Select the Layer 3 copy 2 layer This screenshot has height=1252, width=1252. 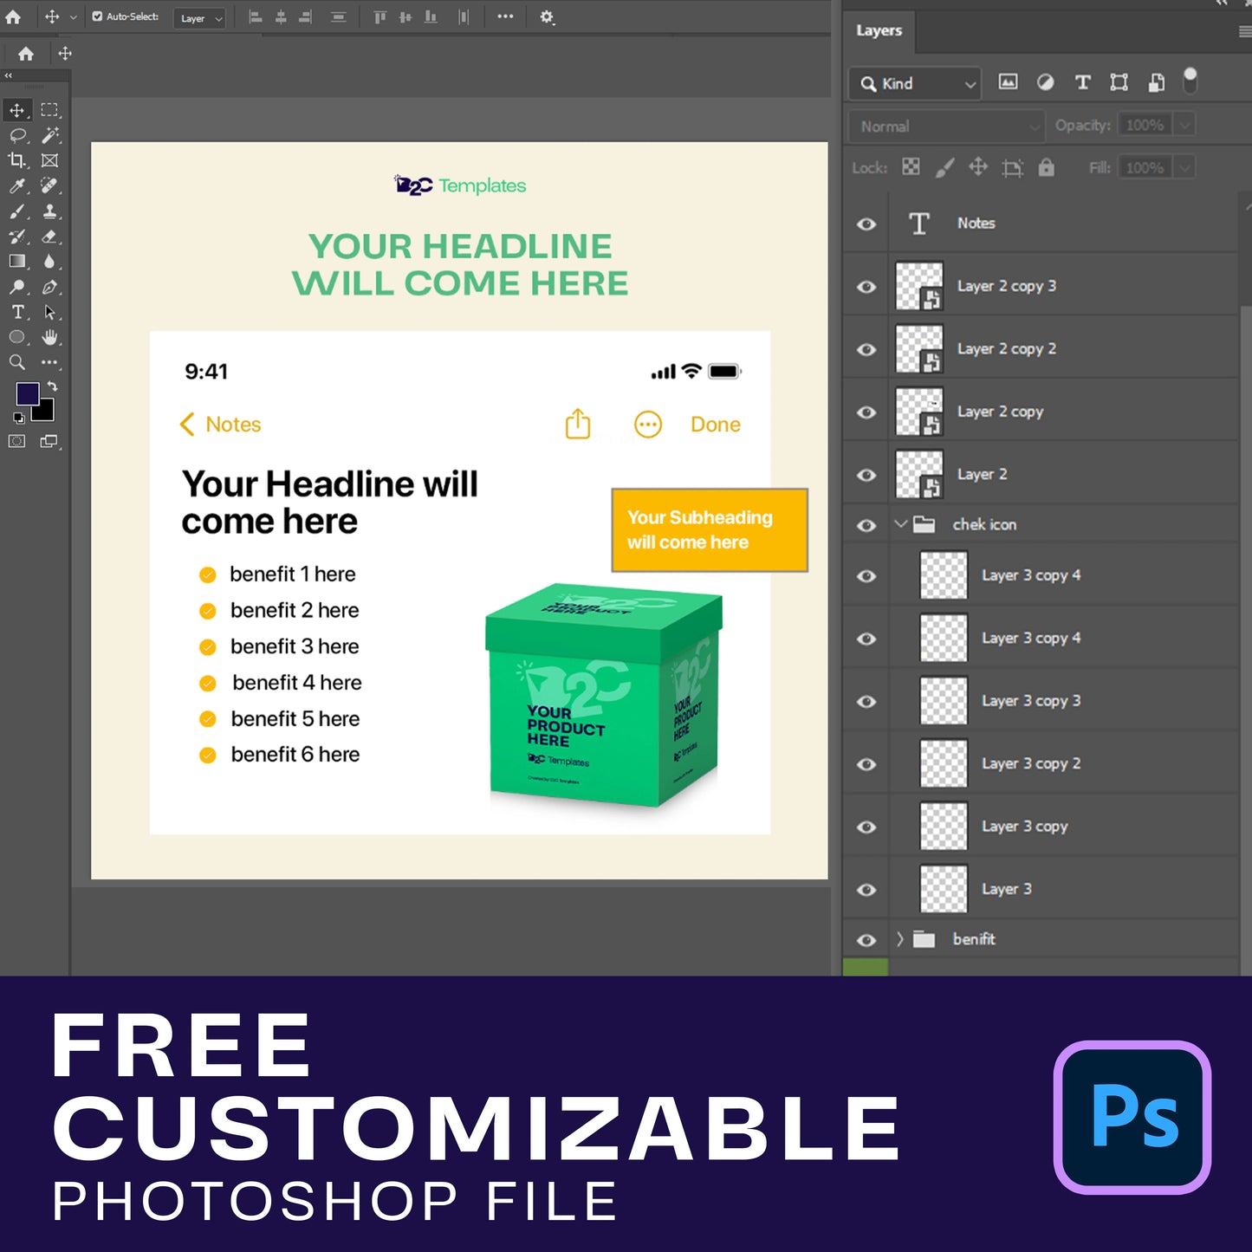point(1030,763)
